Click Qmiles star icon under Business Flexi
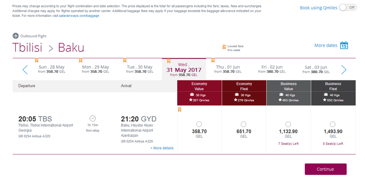The width and height of the screenshot is (365, 180). [x=324, y=100]
